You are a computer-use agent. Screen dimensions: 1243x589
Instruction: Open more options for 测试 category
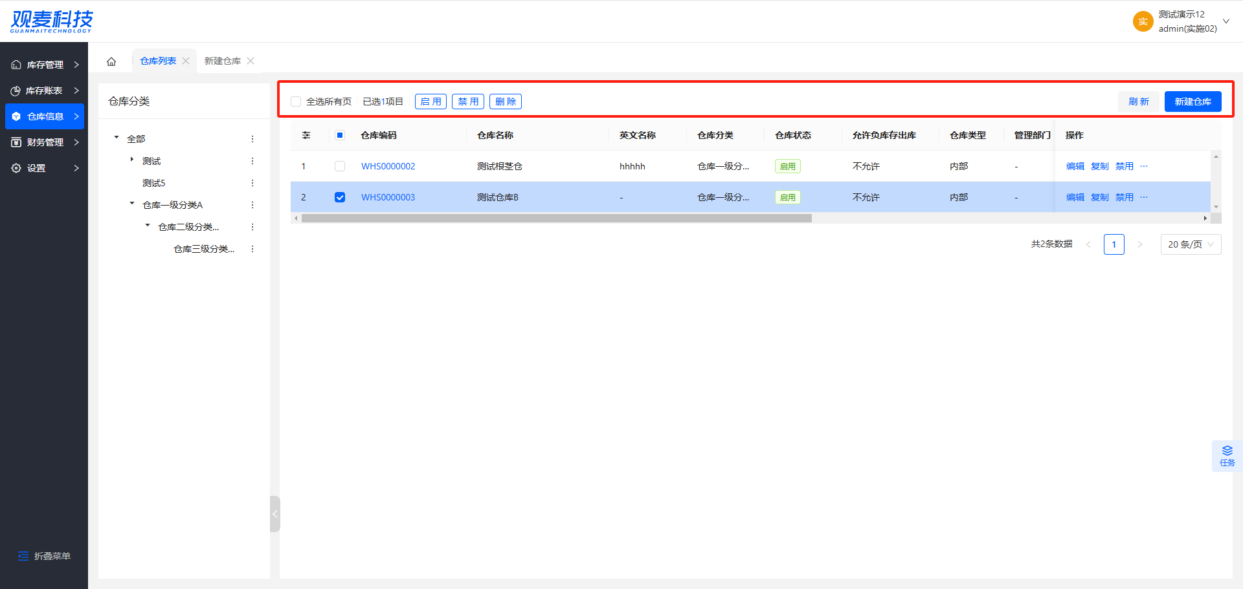click(252, 161)
